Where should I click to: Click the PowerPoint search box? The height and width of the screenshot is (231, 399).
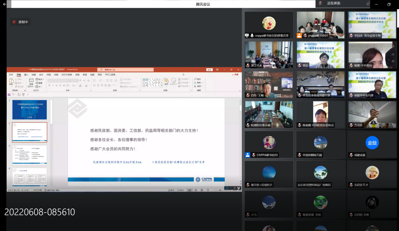(126, 70)
